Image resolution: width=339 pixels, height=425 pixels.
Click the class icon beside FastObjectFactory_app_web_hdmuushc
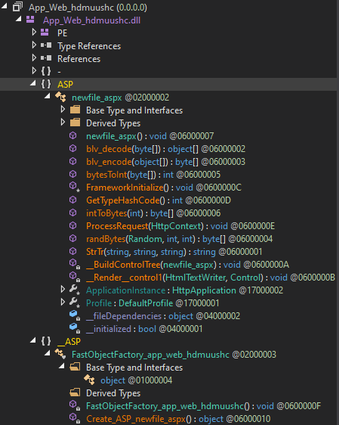coord(60,354)
